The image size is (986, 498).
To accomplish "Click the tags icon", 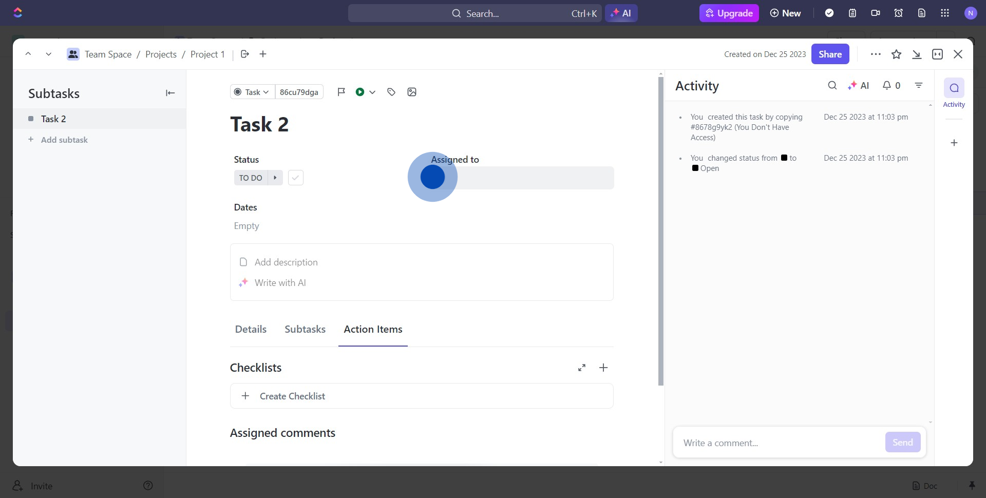I will coord(391,92).
